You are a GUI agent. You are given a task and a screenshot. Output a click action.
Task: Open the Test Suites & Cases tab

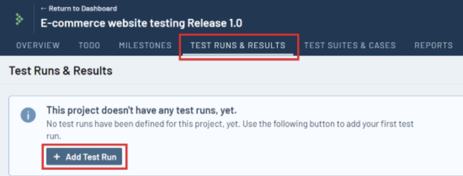[x=350, y=45]
